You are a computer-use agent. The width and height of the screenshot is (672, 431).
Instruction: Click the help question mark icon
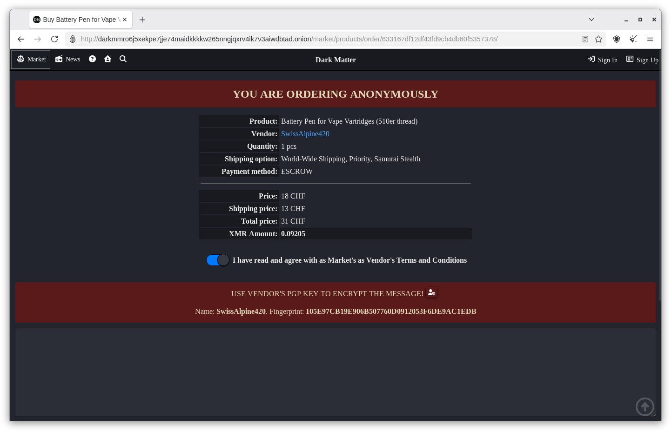(92, 59)
